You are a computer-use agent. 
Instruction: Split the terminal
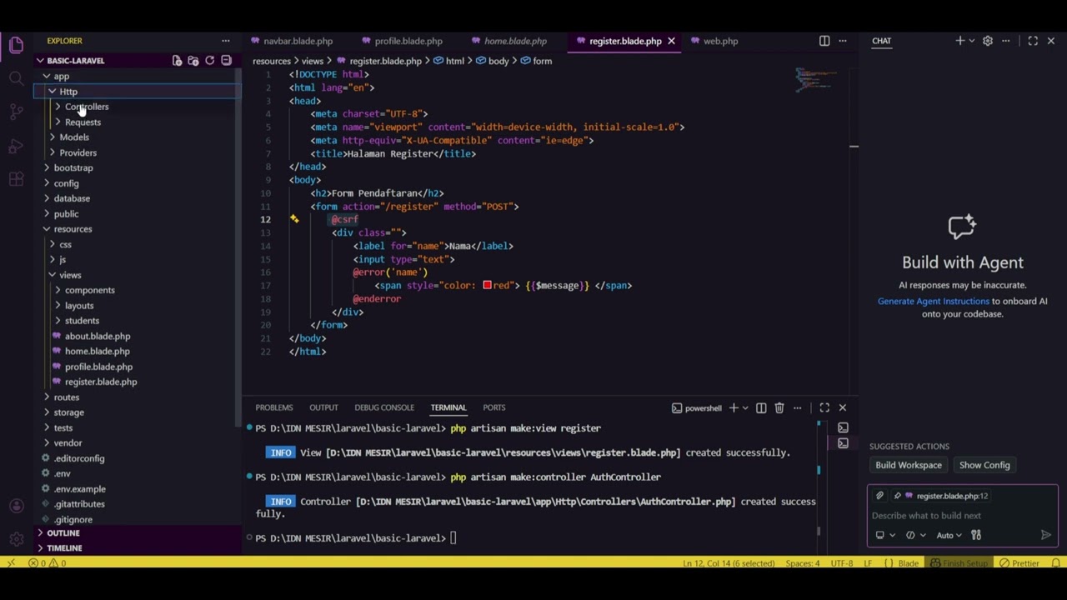pos(761,408)
